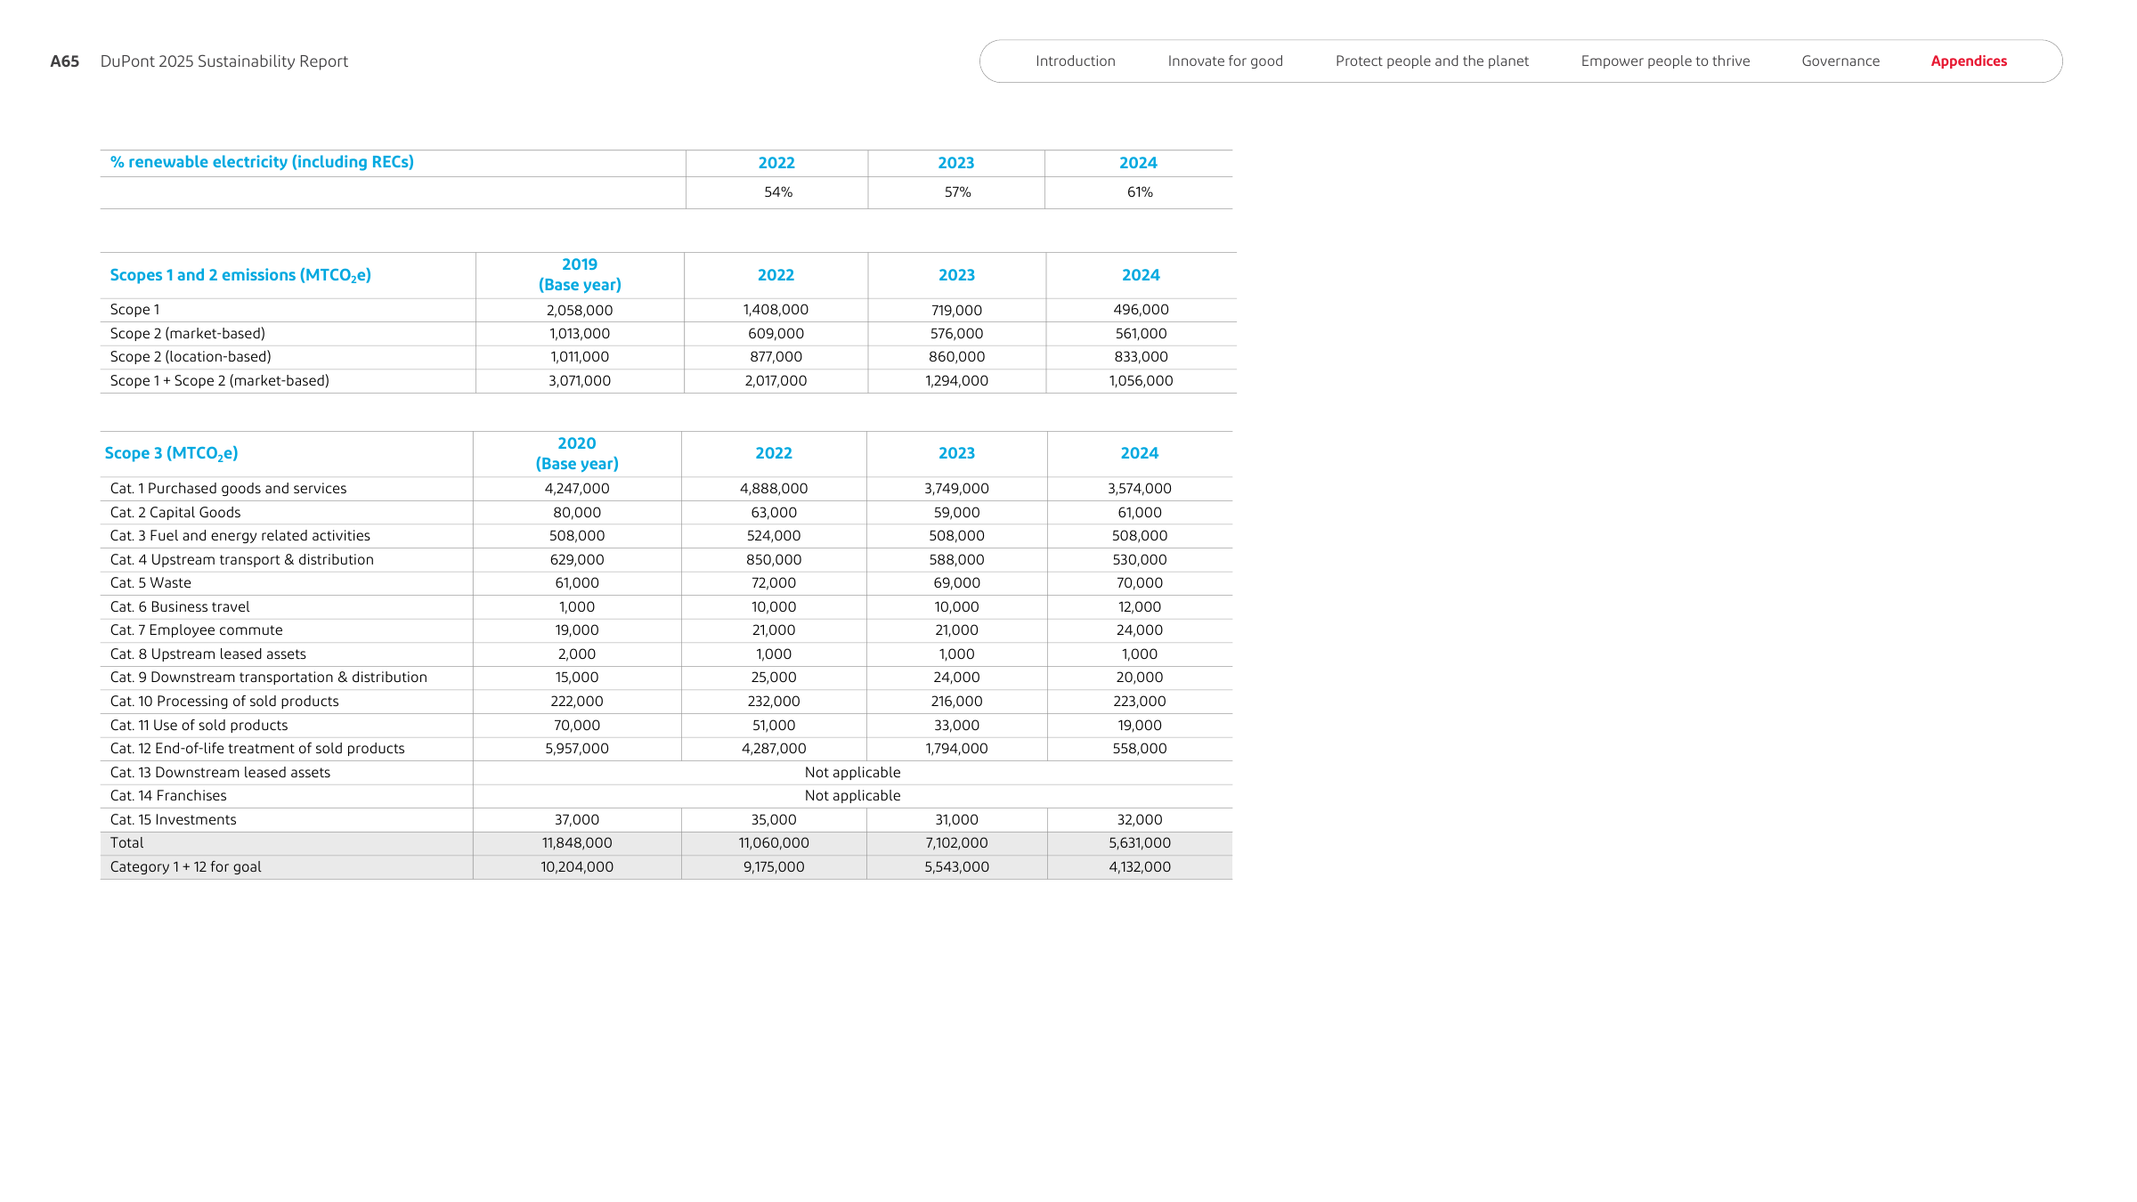Select 2023 total value 7,102,000

(x=957, y=843)
